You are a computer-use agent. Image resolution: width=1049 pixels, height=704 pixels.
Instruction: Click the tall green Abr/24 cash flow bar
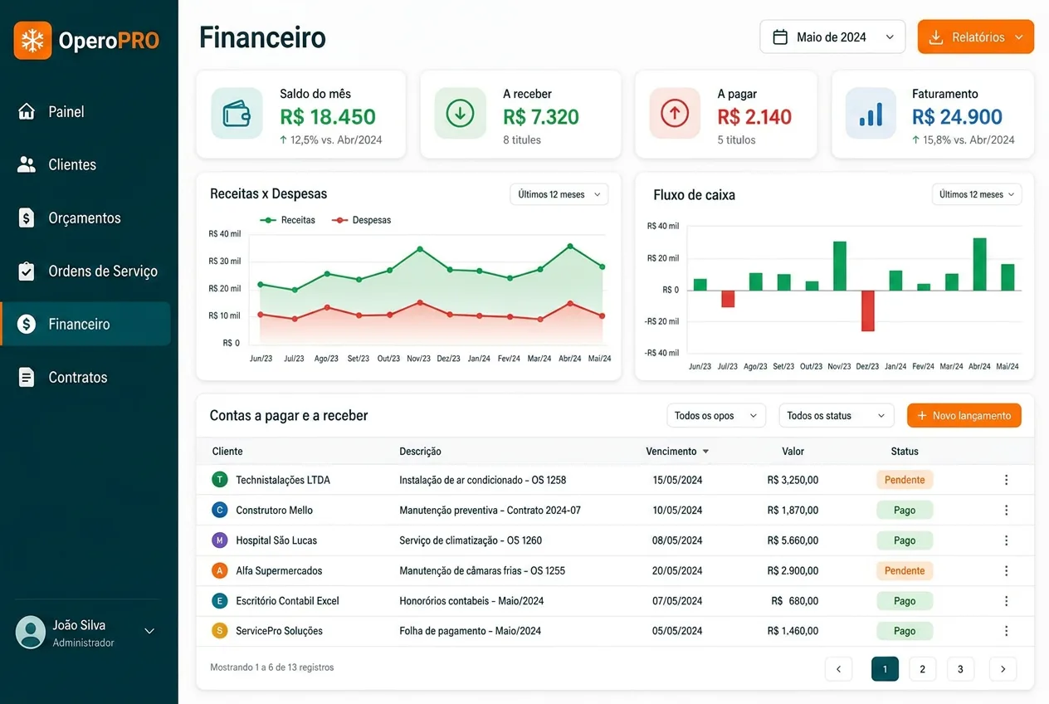(979, 264)
